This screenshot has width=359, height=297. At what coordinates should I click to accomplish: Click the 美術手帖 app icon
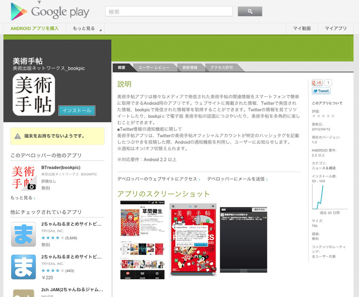pos(34,94)
